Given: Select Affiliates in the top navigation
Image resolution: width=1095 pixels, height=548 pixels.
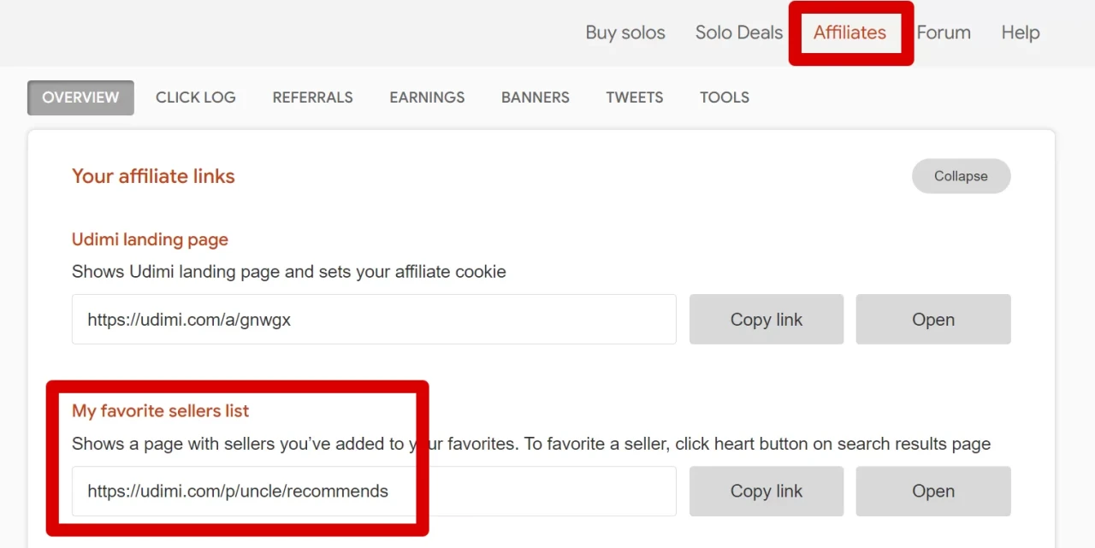Looking at the screenshot, I should pyautogui.click(x=849, y=32).
